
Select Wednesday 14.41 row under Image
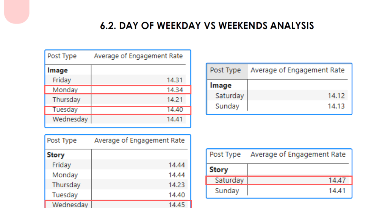coord(115,119)
